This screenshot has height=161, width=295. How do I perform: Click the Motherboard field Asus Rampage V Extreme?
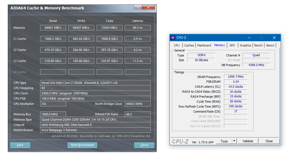(95, 130)
